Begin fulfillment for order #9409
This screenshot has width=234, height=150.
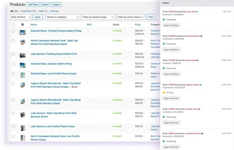171,147
